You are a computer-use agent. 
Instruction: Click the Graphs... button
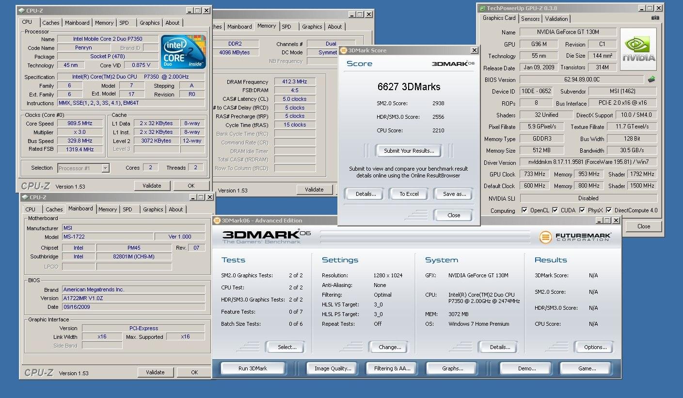coord(452,368)
